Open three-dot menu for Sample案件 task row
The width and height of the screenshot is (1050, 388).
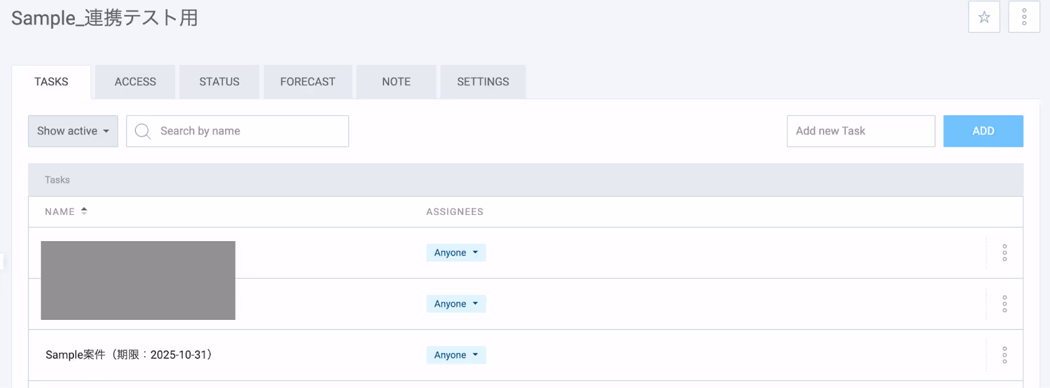[x=1004, y=355]
